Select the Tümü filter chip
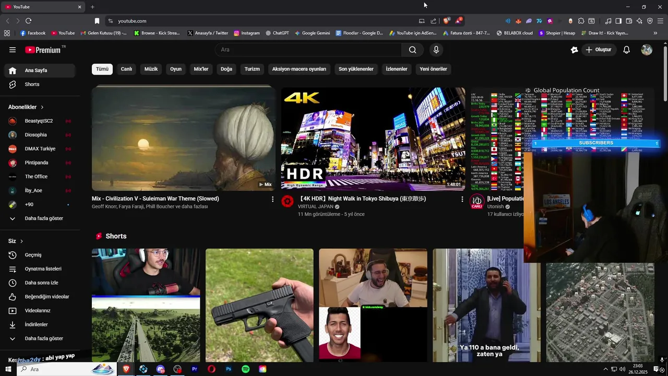The image size is (668, 376). click(x=102, y=69)
